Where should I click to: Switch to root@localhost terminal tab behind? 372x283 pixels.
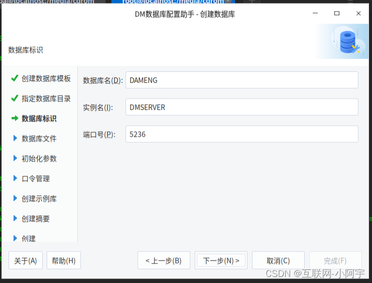click(173, 2)
